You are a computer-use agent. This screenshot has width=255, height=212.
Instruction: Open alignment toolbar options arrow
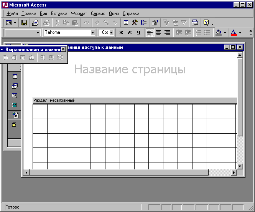tap(2, 49)
